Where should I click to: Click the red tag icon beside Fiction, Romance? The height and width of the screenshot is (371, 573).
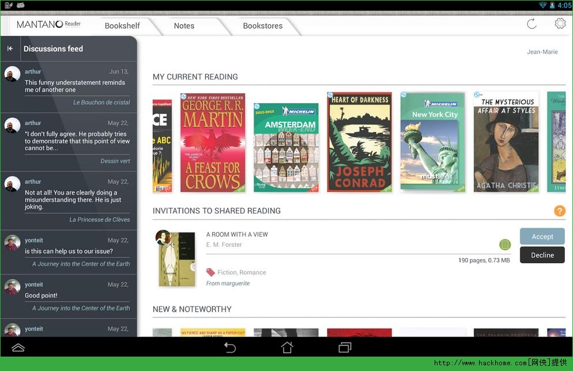pos(210,272)
